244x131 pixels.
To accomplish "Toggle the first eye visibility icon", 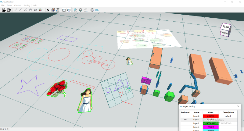I will coord(64,10).
